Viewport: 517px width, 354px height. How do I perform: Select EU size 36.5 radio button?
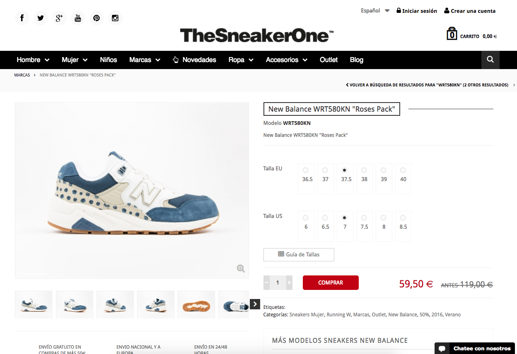tap(305, 170)
